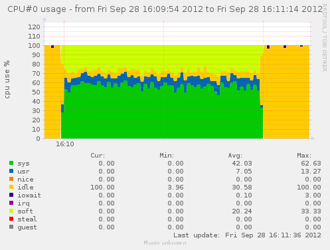Click the Cur: column header
This screenshot has height=250, width=330.
tap(98, 156)
